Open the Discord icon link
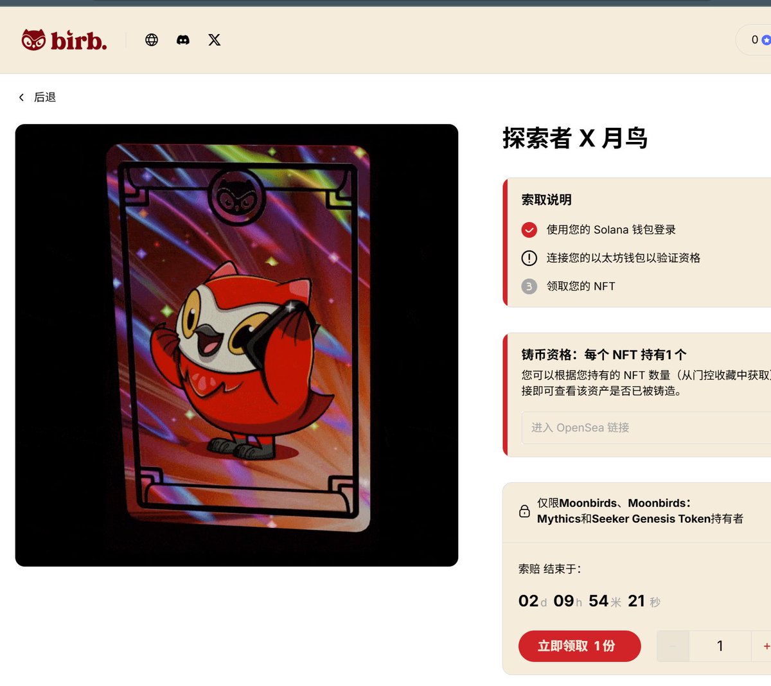 pyautogui.click(x=183, y=40)
